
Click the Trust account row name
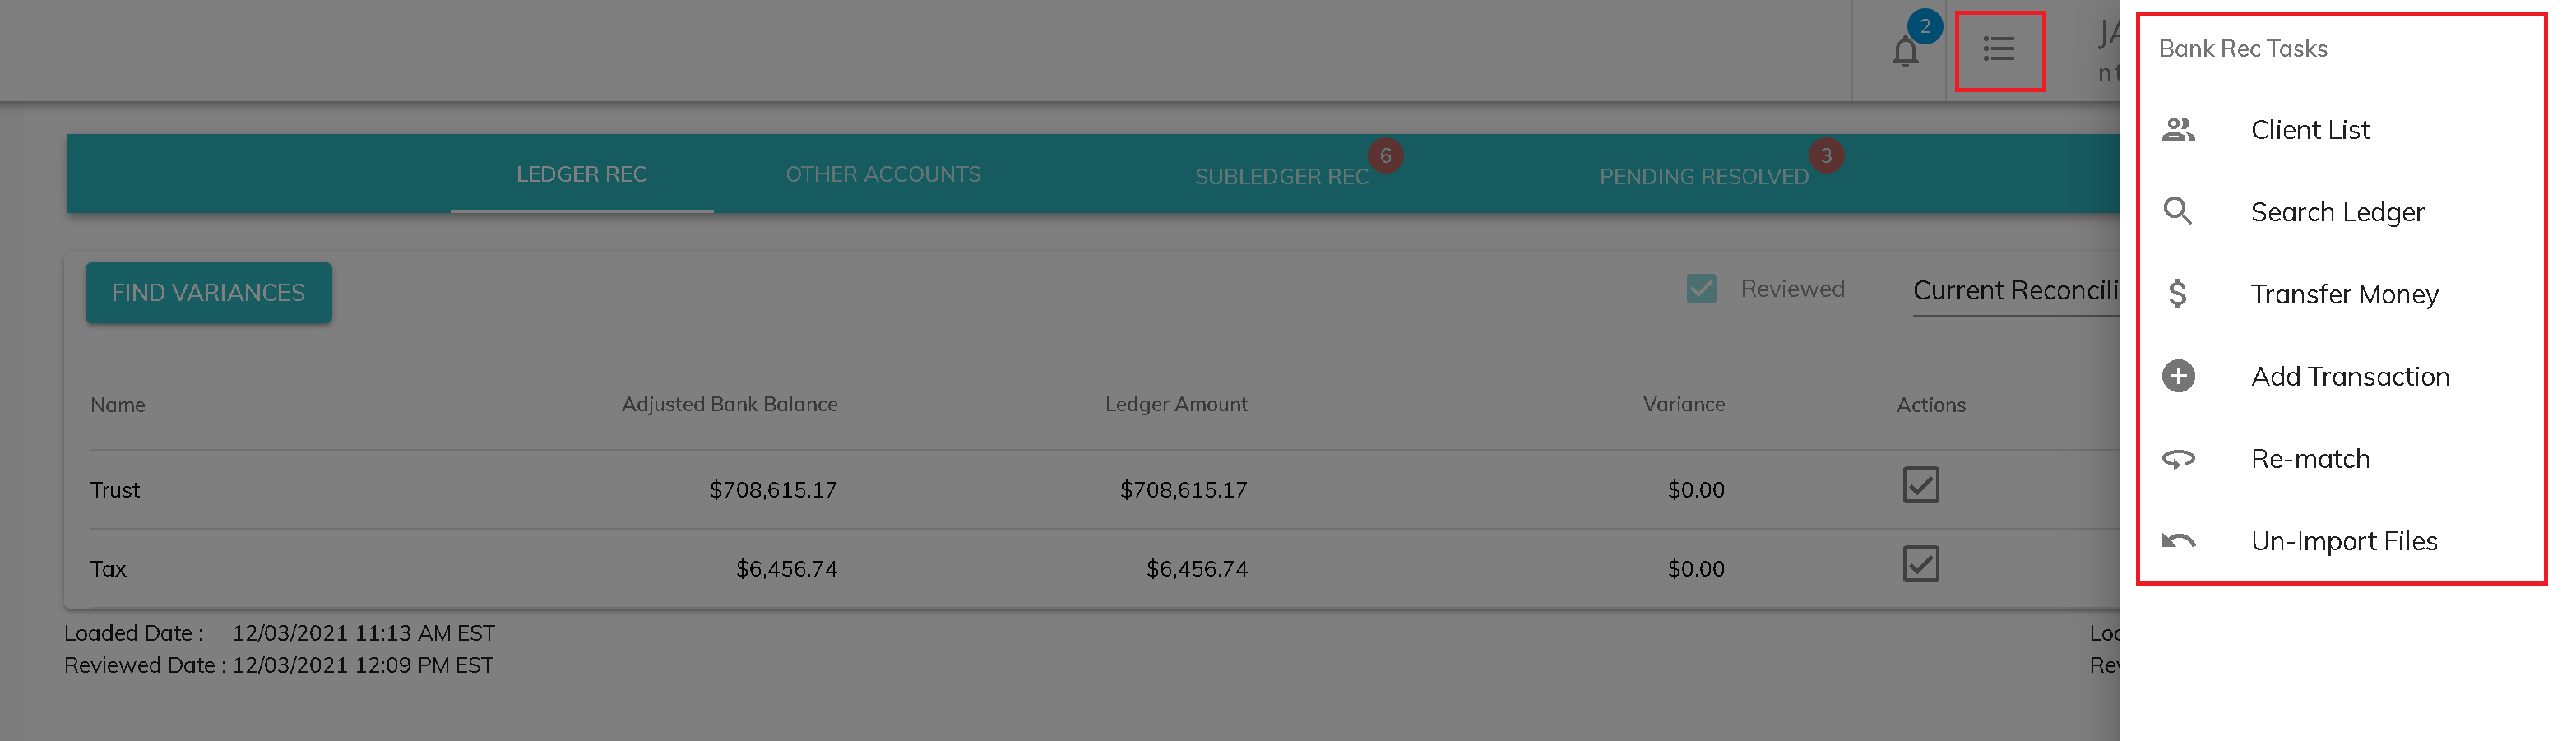[115, 490]
